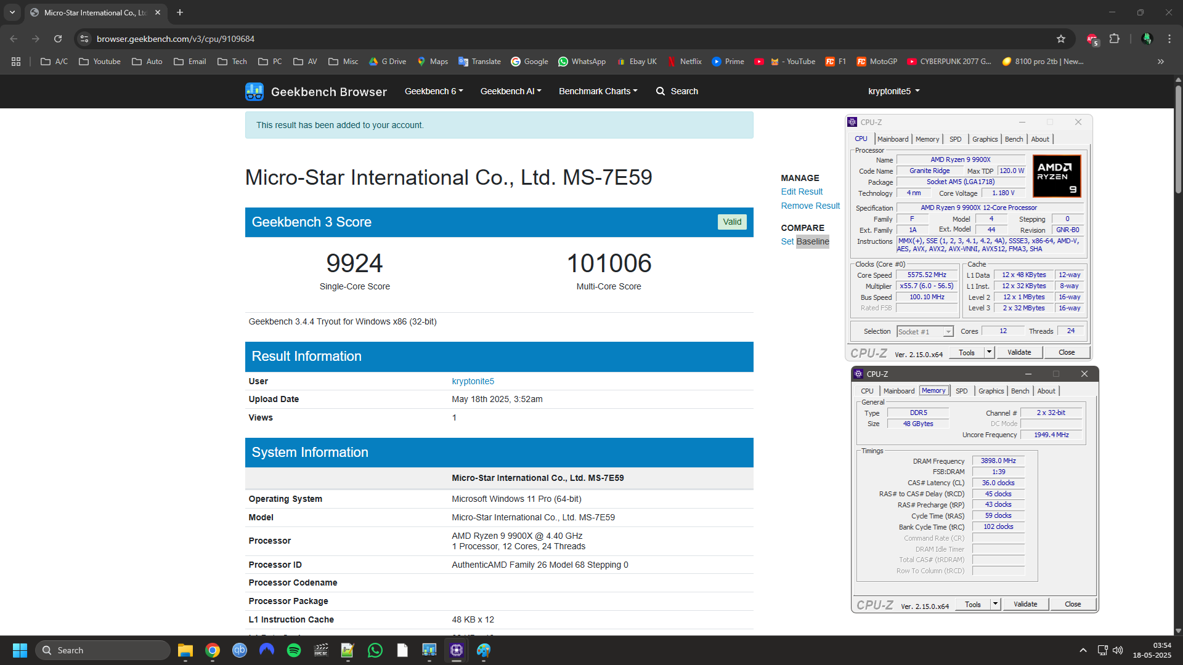Show more bookmarks with the chevron overflow
Screen dimensions: 1183x665
point(1161,62)
